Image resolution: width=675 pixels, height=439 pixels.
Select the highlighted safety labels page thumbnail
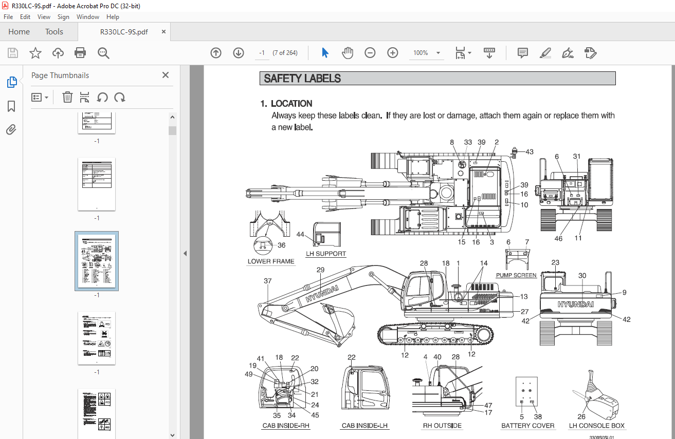97,261
